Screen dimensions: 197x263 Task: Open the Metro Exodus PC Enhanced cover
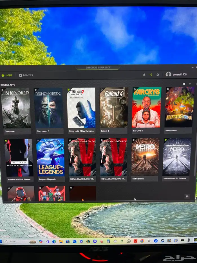tap(177, 156)
